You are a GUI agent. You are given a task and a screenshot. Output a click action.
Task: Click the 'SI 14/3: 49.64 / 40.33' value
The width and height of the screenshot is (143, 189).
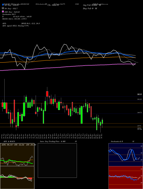[x=22, y=17]
